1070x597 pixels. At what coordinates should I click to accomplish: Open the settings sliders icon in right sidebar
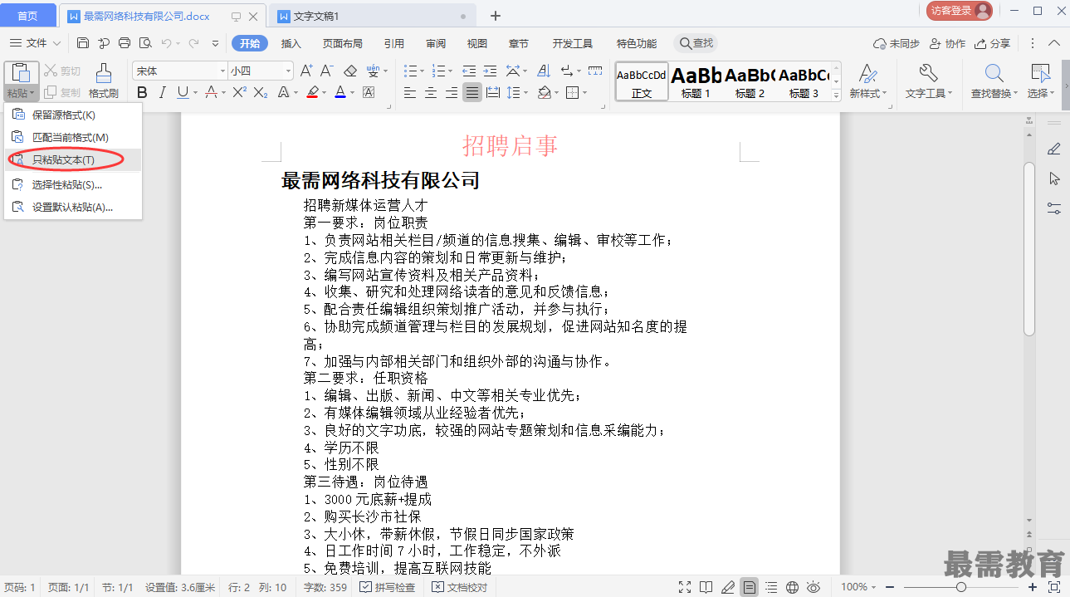coord(1054,208)
